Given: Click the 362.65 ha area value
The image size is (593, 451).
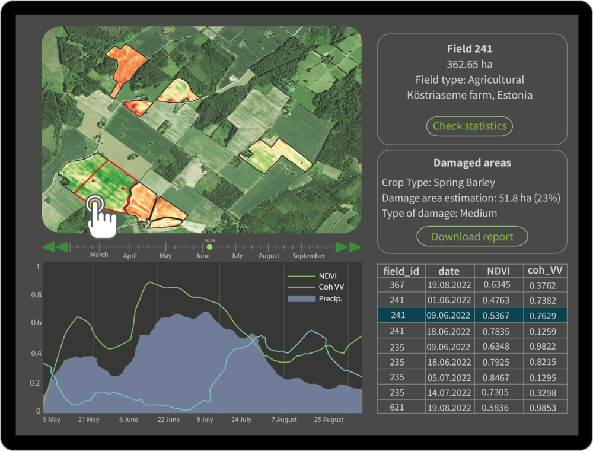Looking at the screenshot, I should pos(470,64).
